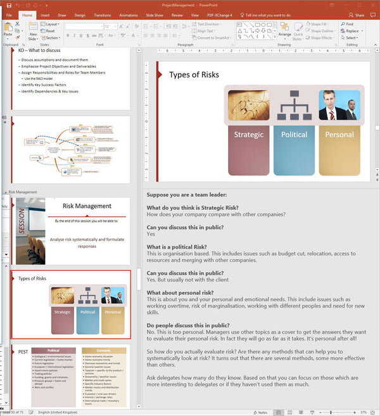This screenshot has width=380, height=416.
Task: Open the Layout dropdown
Action: click(50, 24)
